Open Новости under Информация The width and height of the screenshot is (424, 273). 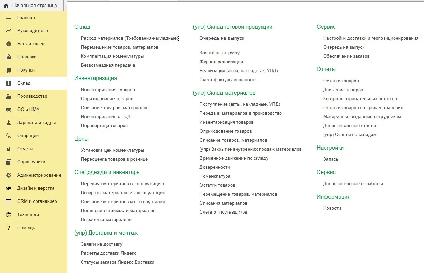(x=332, y=208)
